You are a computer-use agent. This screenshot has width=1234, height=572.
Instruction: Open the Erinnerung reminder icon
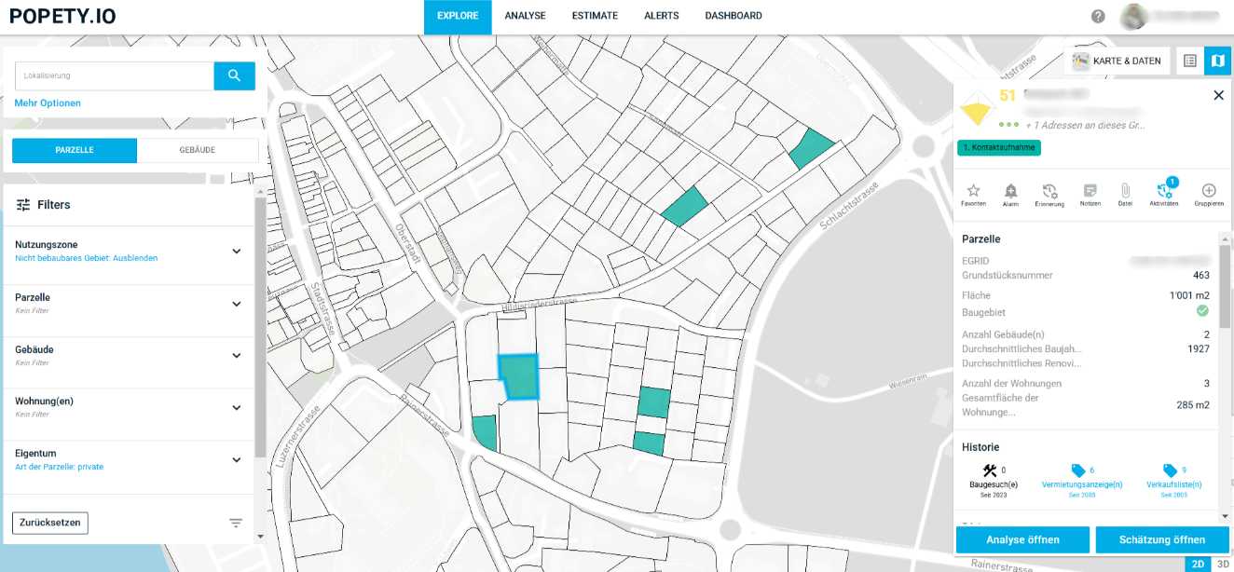coord(1049,190)
